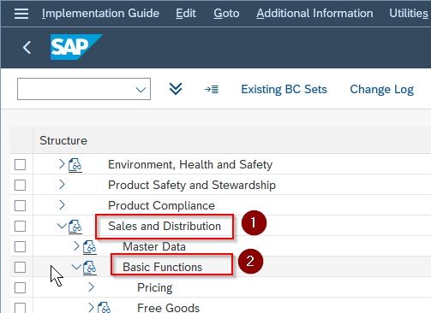The width and height of the screenshot is (431, 313).
Task: Select Environment, Health and Safety text
Action: tap(190, 165)
